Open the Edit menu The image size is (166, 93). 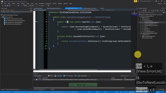(x=5, y=3)
